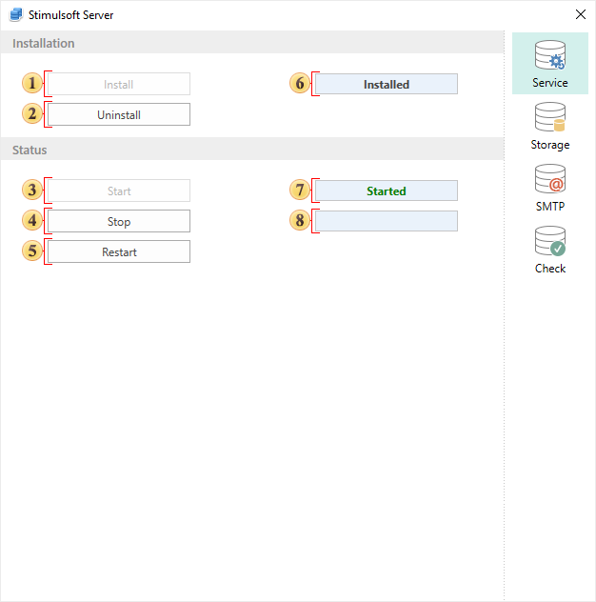The width and height of the screenshot is (596, 602).
Task: Stop the server service
Action: pyautogui.click(x=119, y=221)
